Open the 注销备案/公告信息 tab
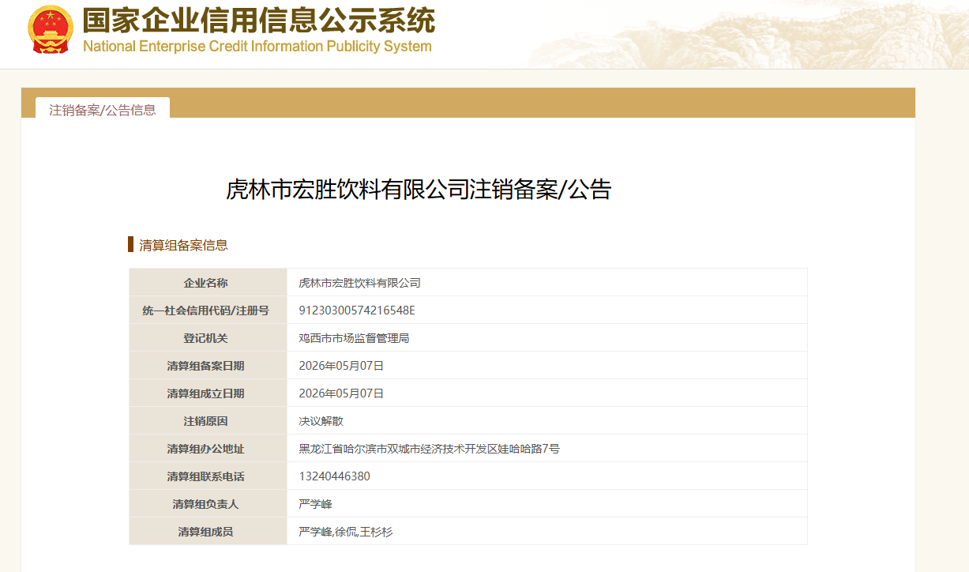The width and height of the screenshot is (969, 572). [x=103, y=110]
